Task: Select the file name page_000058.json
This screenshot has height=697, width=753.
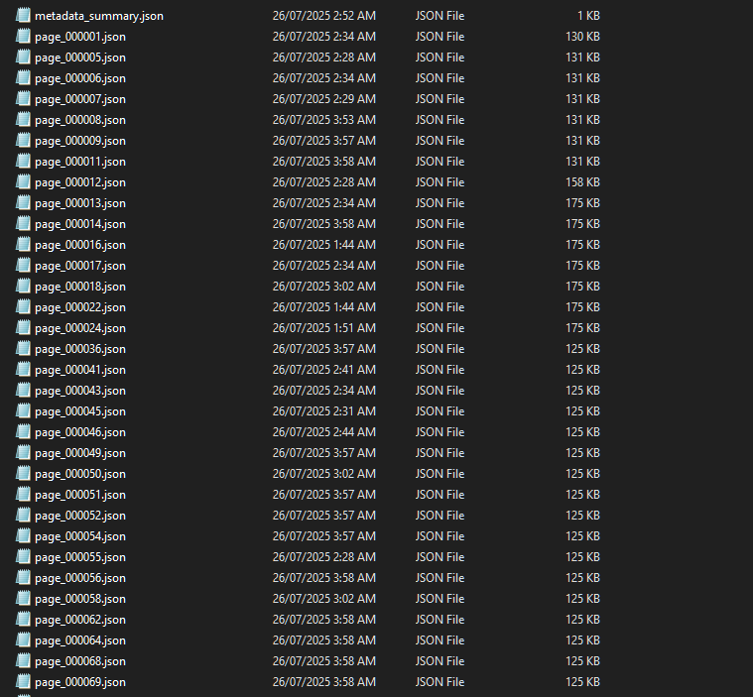Action: coord(80,599)
